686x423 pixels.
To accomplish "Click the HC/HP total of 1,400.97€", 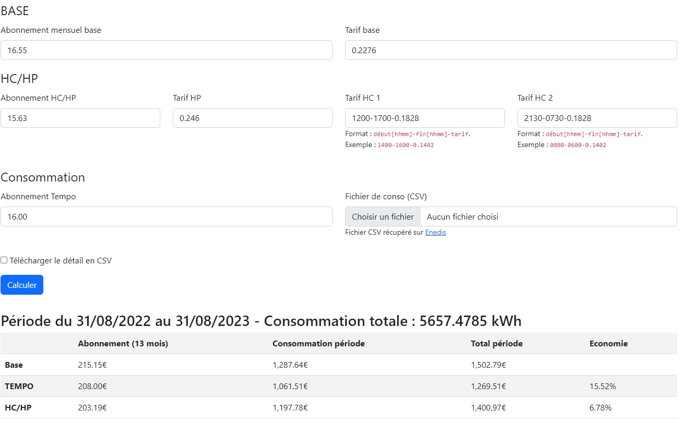I will (x=488, y=407).
